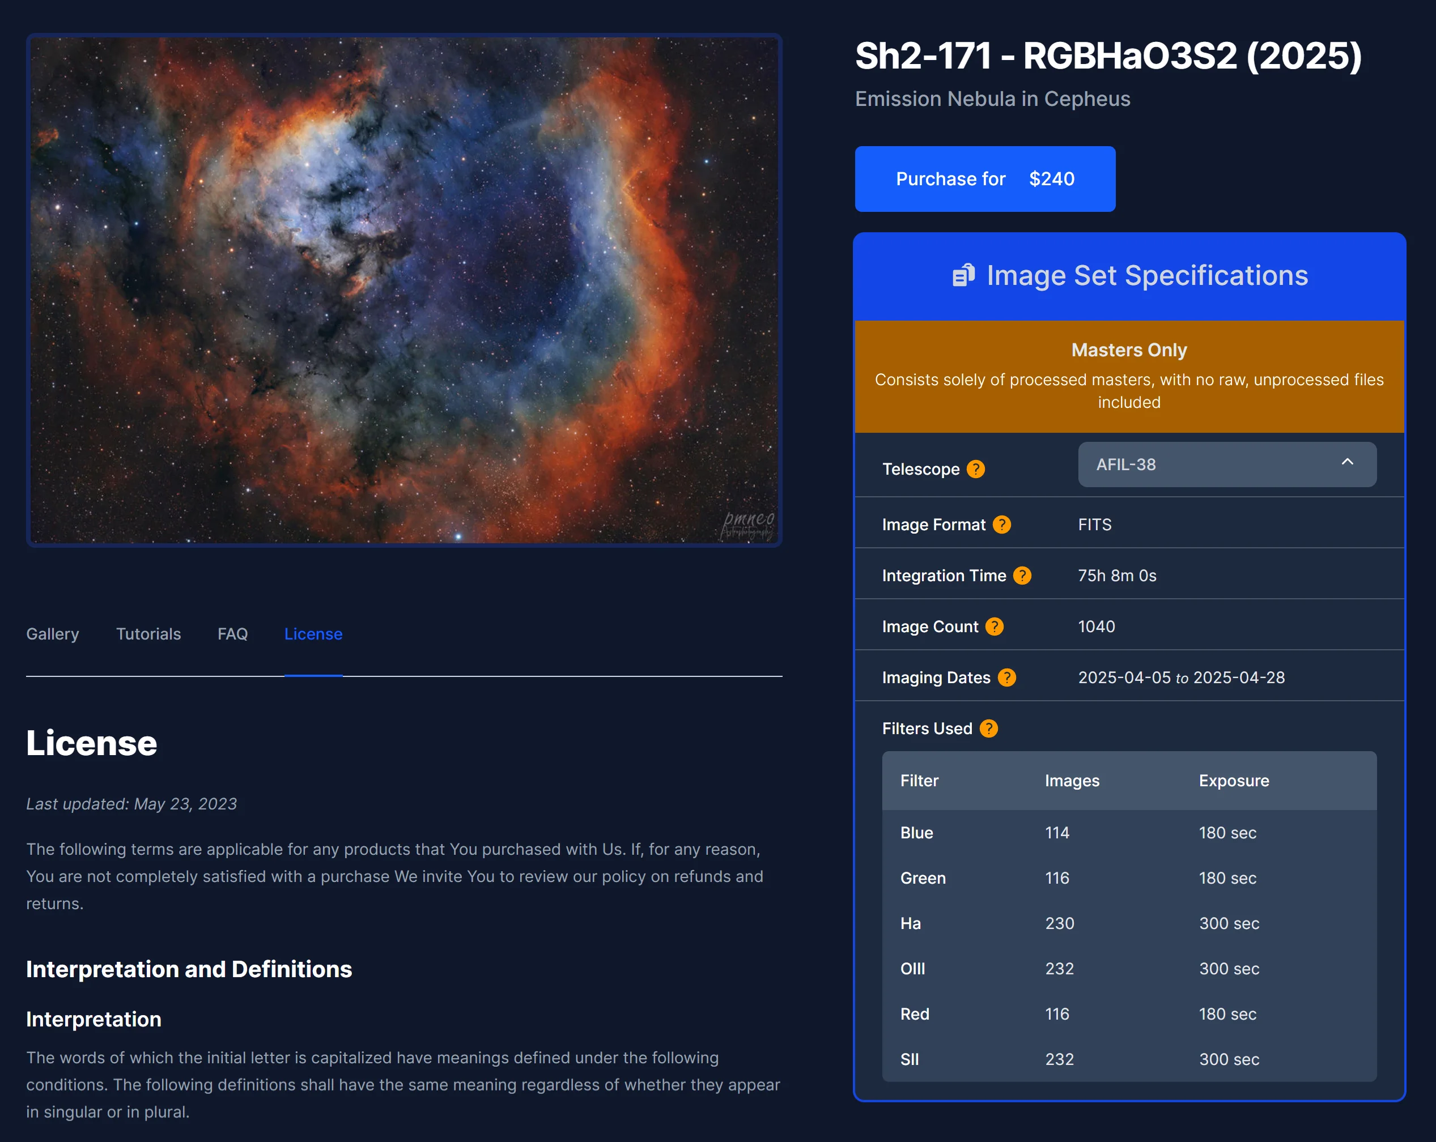Open the AFIL-38 telescope dropdown

tap(1226, 465)
